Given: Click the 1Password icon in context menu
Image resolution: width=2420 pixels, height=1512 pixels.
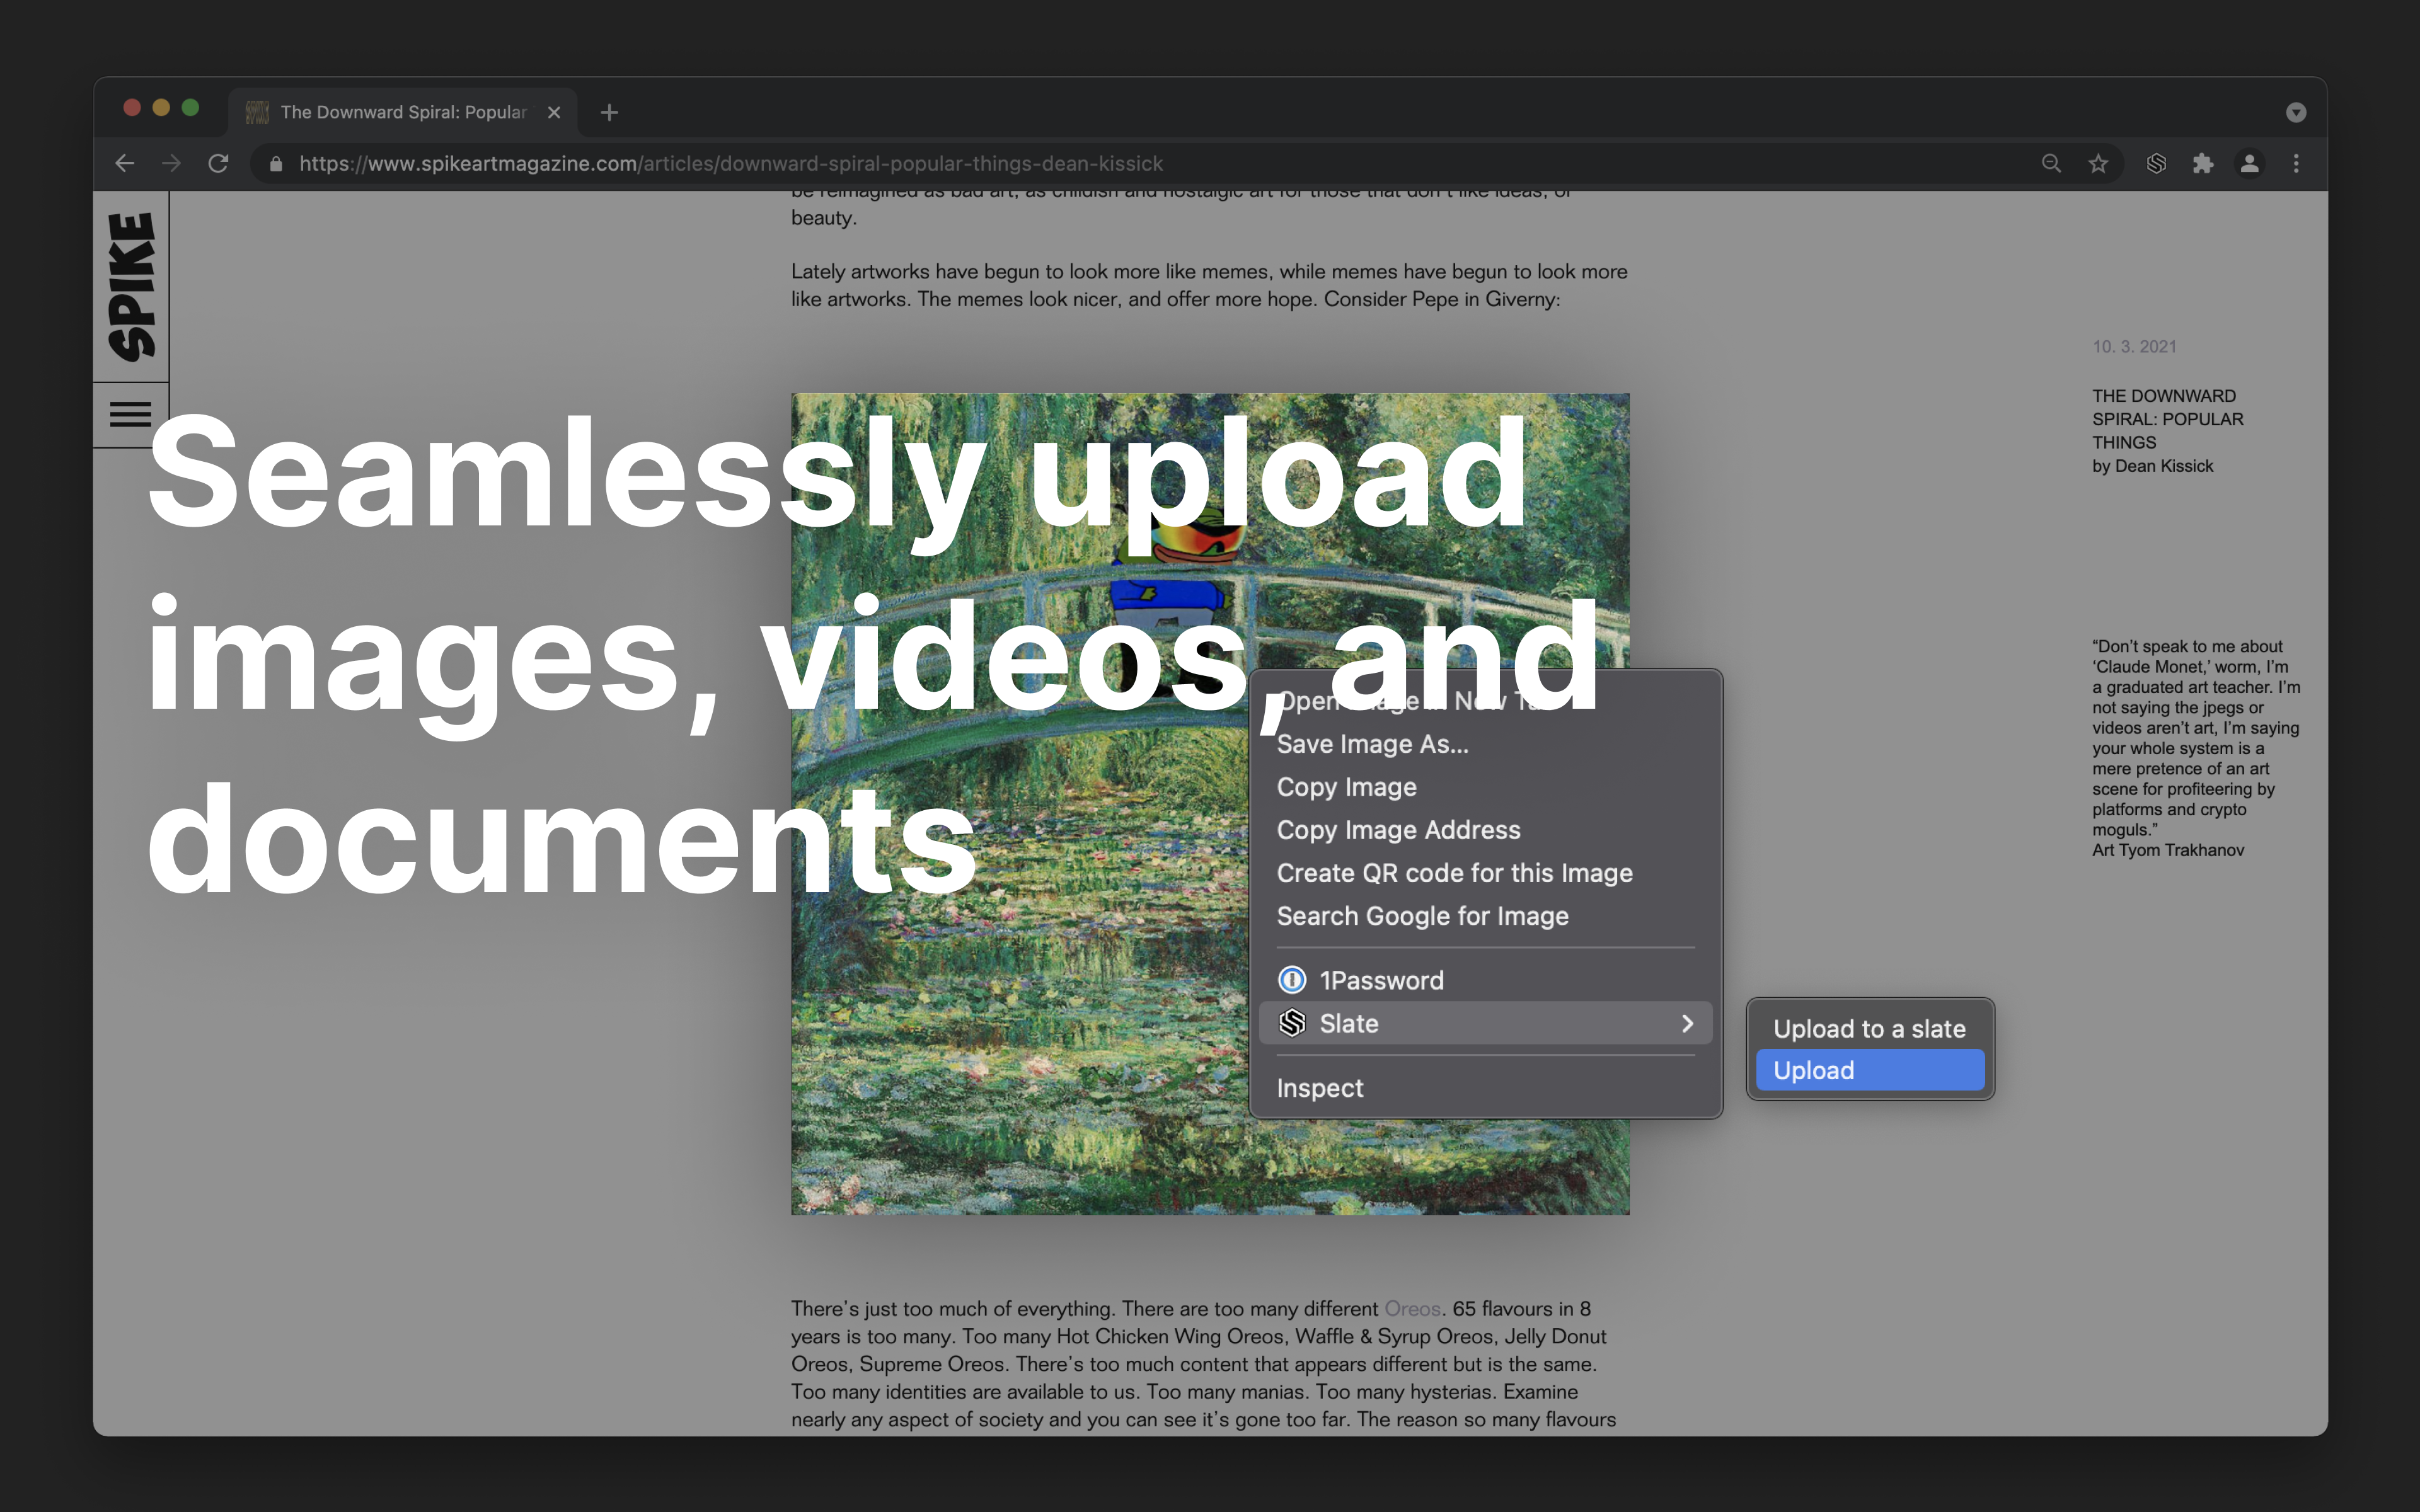Looking at the screenshot, I should (1292, 980).
